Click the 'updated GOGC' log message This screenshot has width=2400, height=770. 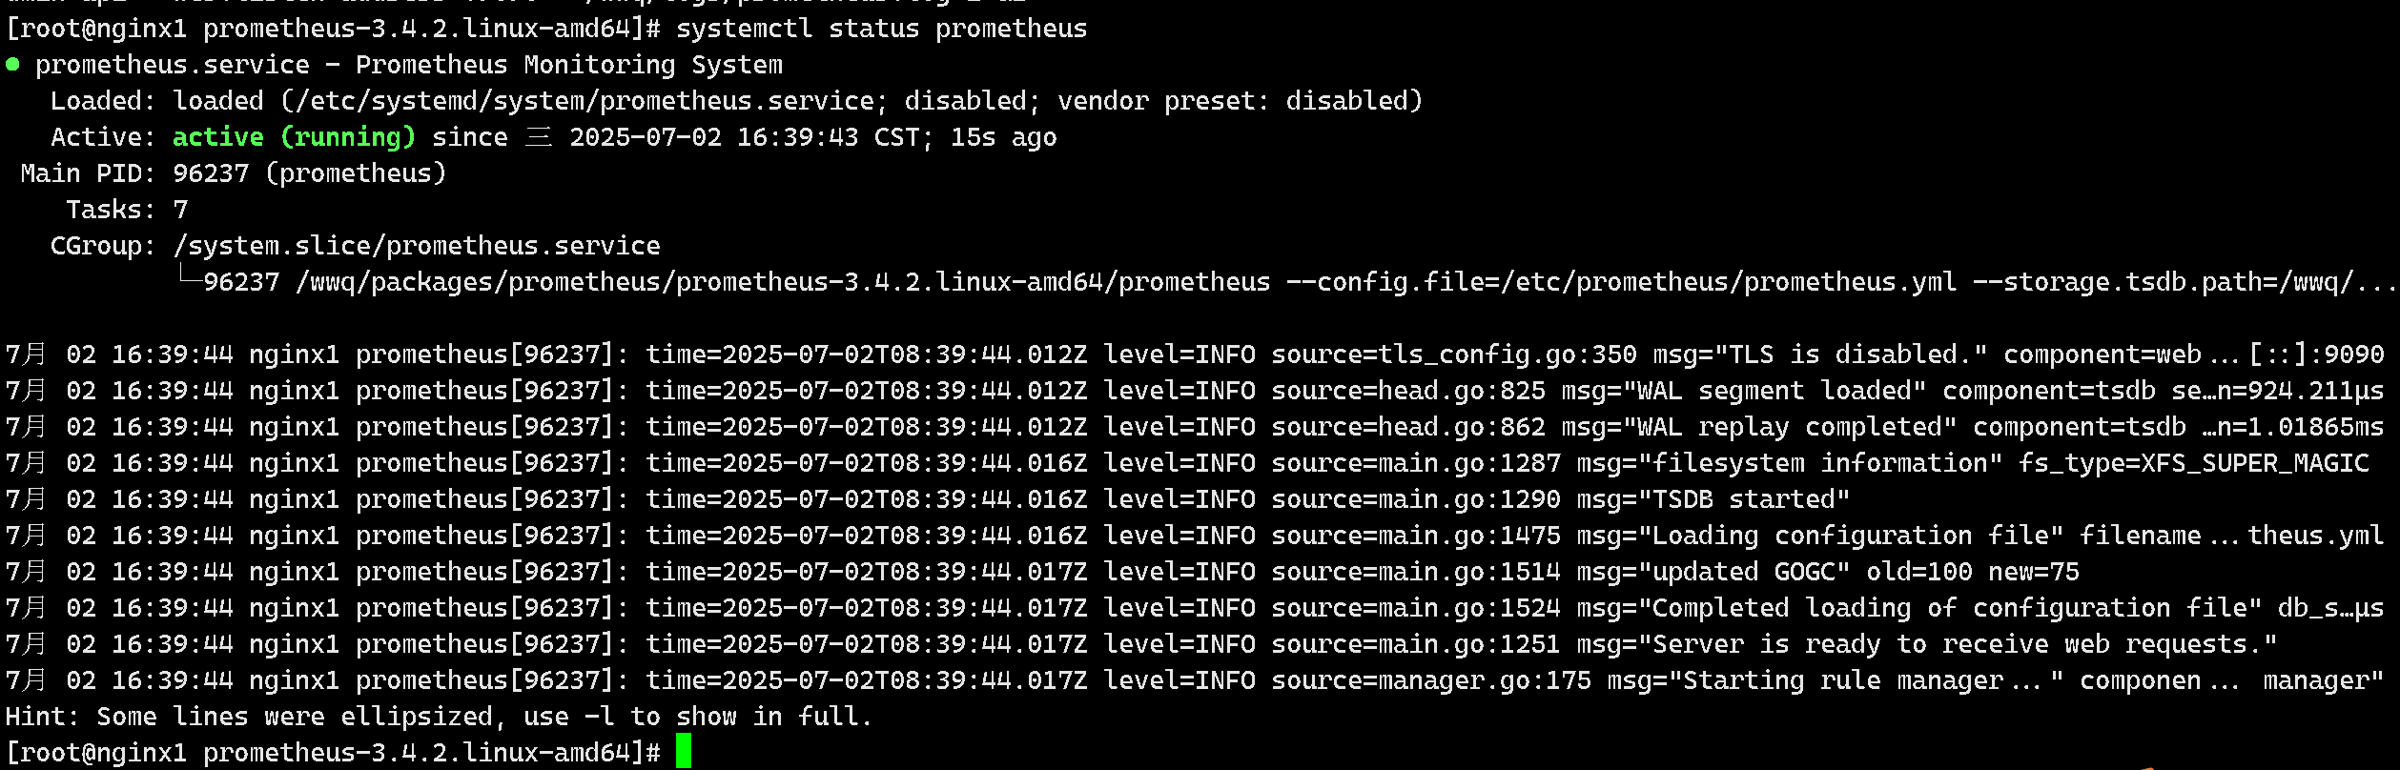(x=1713, y=572)
